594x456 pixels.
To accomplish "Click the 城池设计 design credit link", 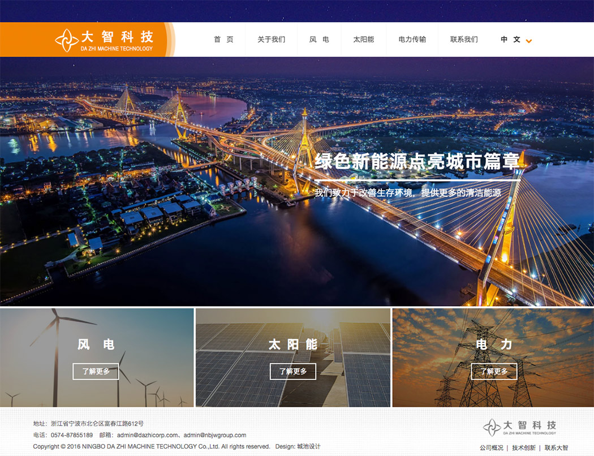I will [309, 446].
